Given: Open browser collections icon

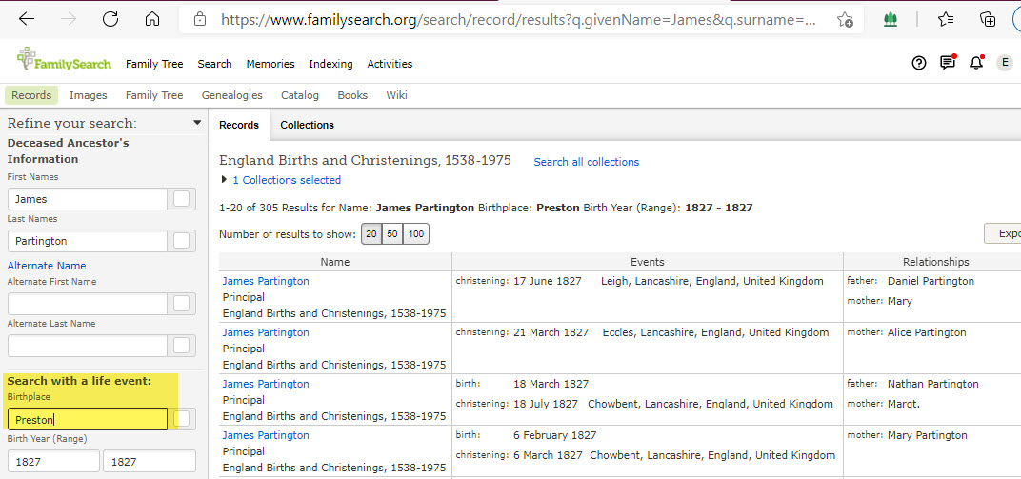Looking at the screenshot, I should coord(988,20).
